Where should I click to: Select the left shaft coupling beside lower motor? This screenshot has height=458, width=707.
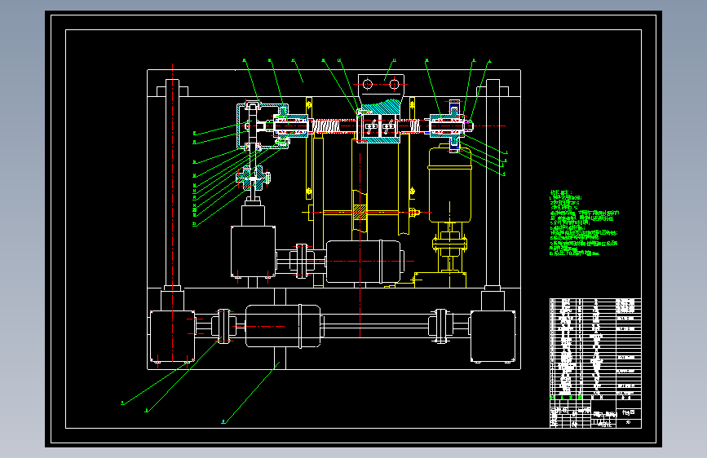223,326
